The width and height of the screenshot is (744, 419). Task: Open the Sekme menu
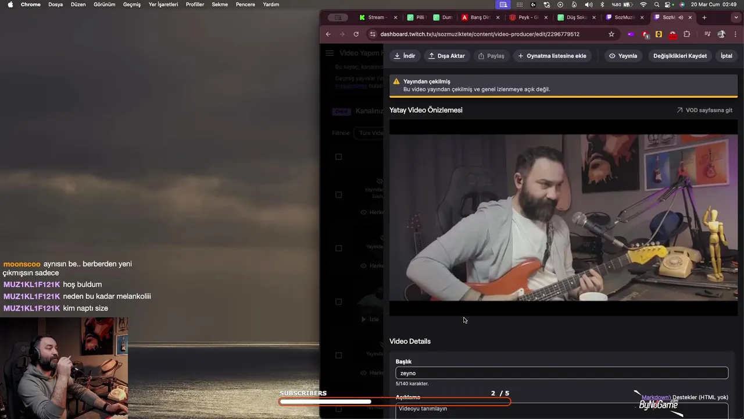(x=220, y=5)
